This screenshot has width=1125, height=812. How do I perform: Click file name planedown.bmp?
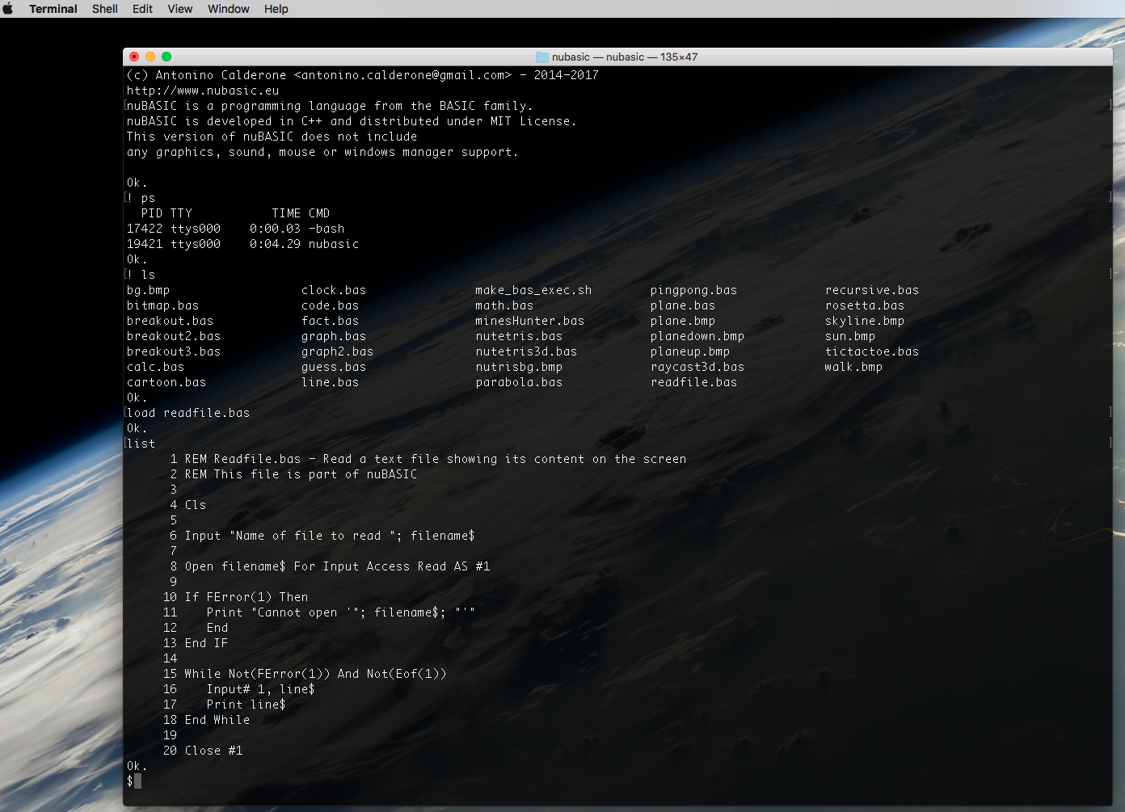point(697,336)
